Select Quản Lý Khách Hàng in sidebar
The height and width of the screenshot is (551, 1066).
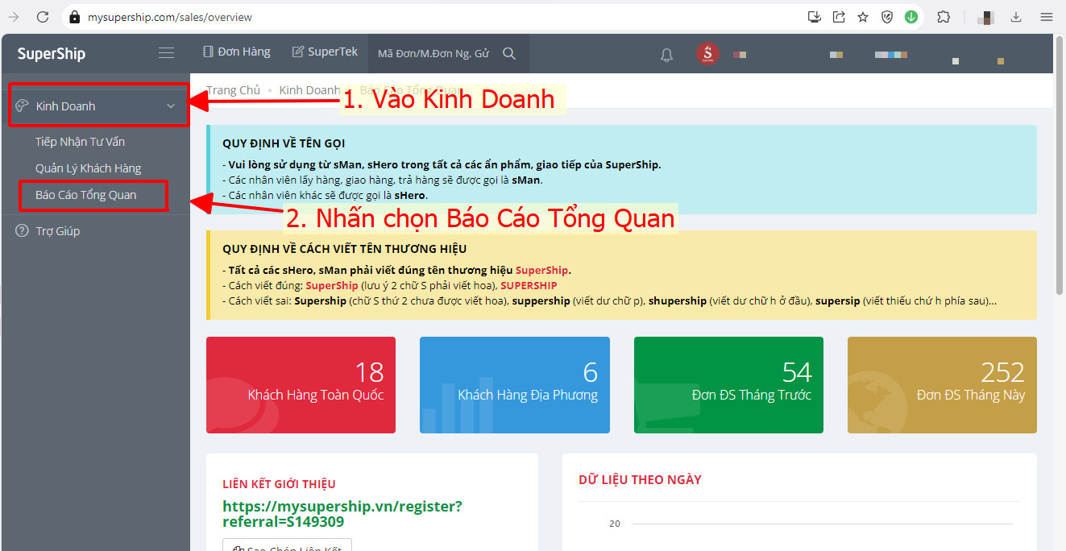point(88,168)
